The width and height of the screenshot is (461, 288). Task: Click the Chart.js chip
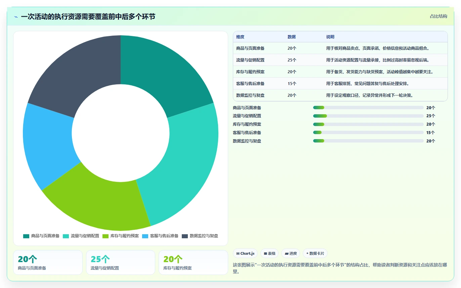click(x=245, y=253)
